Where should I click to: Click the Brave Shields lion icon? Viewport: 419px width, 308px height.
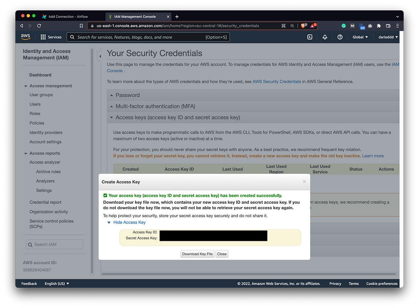[x=303, y=26]
